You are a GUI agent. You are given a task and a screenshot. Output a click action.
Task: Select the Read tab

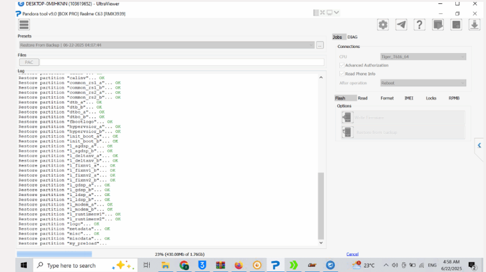362,98
